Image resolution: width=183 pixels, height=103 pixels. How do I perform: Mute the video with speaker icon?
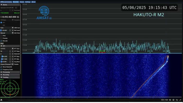tap(170, 100)
